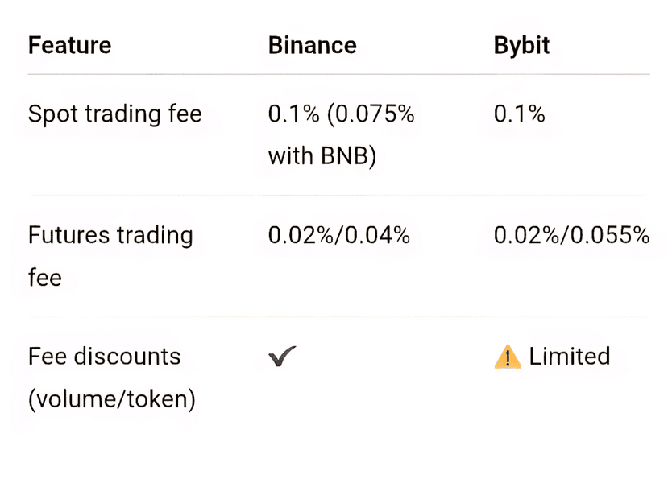
Task: Click the '(volume/token)' text
Action: [112, 398]
